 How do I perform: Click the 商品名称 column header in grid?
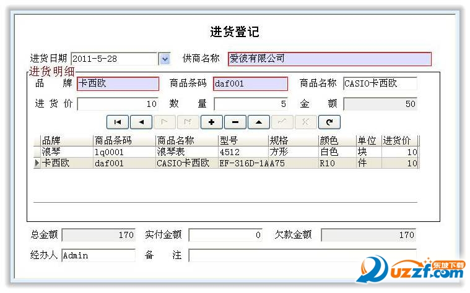pos(187,140)
